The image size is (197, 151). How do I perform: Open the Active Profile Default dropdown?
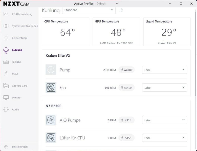coord(107,4)
